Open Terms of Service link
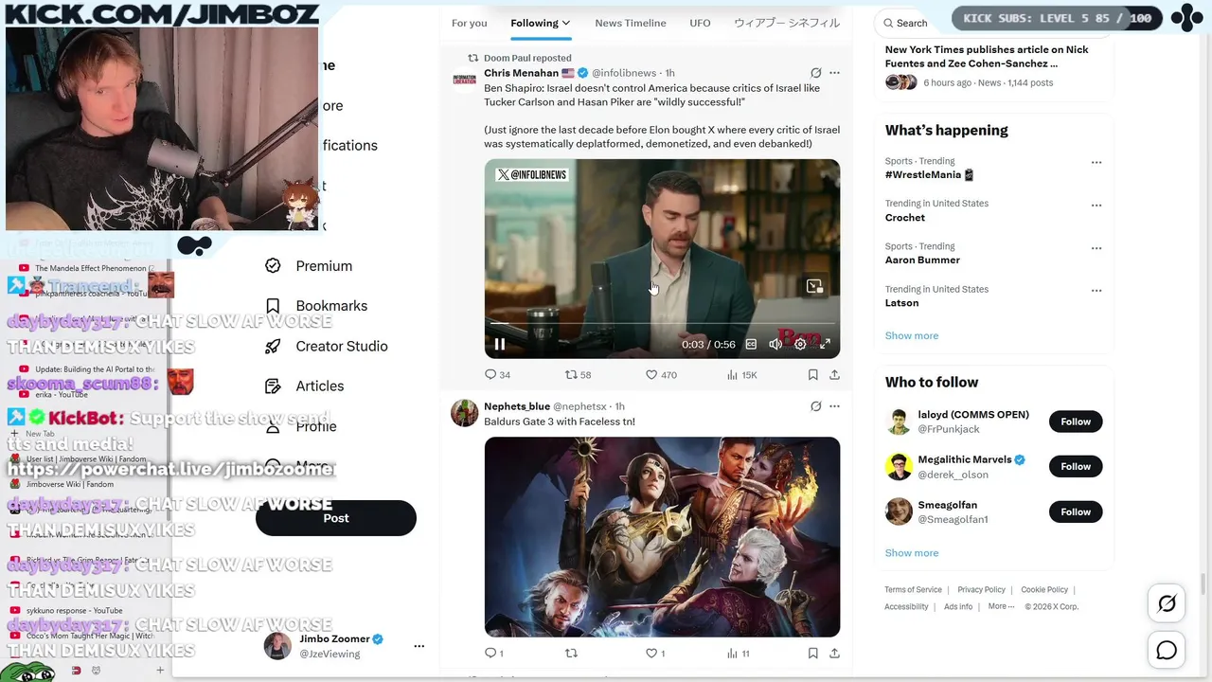The height and width of the screenshot is (682, 1212). coord(913,589)
